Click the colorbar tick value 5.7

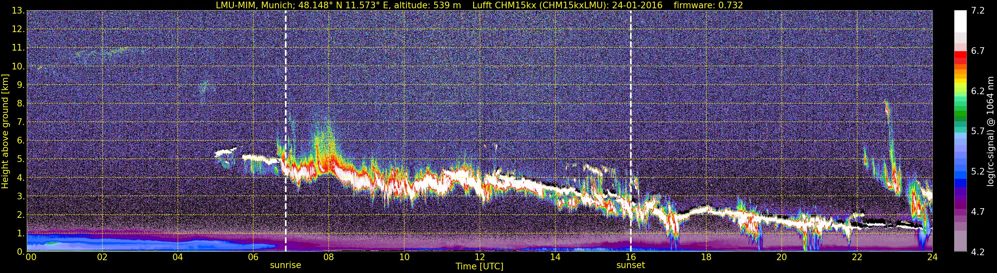click(x=978, y=132)
